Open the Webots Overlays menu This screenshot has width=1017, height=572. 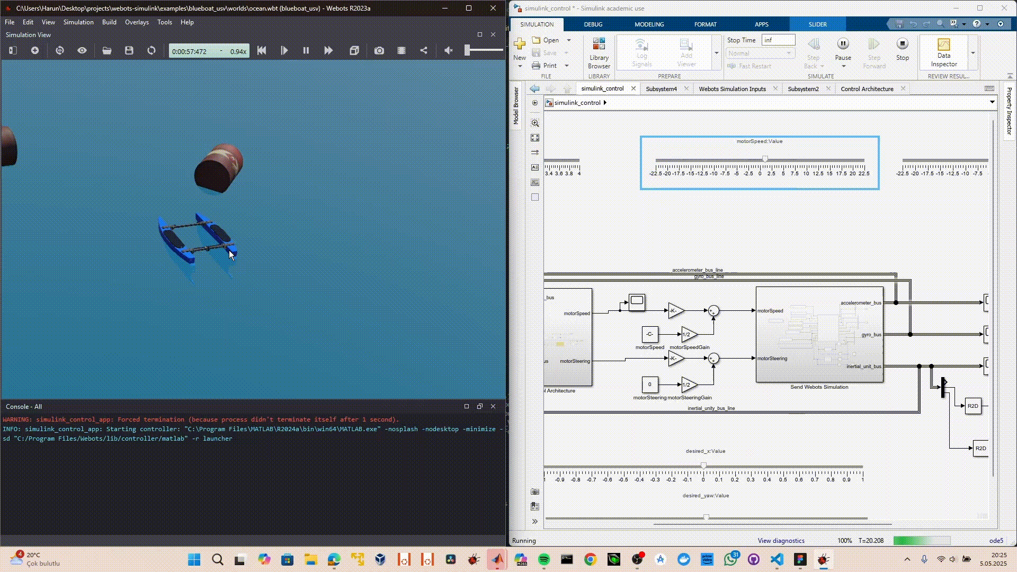[x=137, y=22]
